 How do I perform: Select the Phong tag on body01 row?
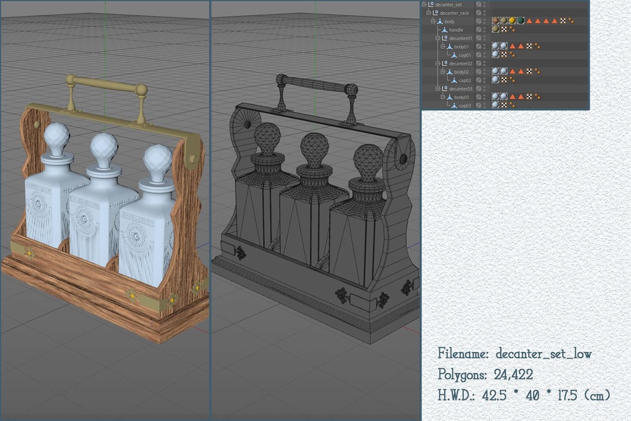[x=537, y=46]
